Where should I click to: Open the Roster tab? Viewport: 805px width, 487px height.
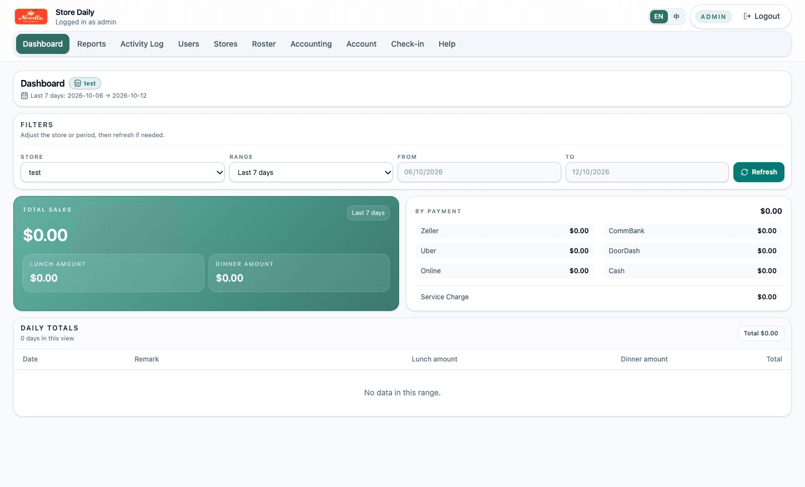click(x=264, y=44)
